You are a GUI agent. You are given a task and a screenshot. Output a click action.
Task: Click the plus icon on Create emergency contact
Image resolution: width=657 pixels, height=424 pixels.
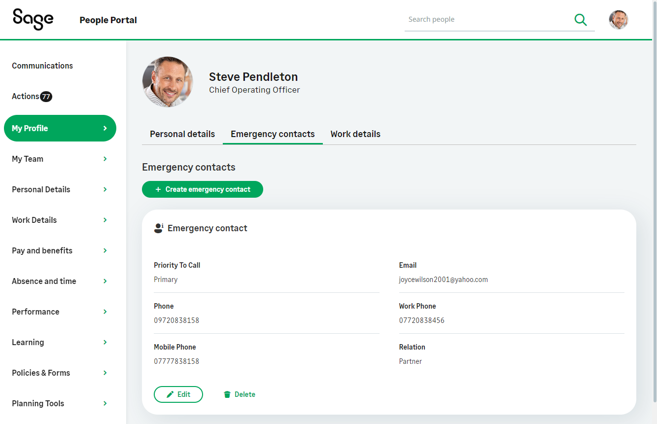[158, 189]
